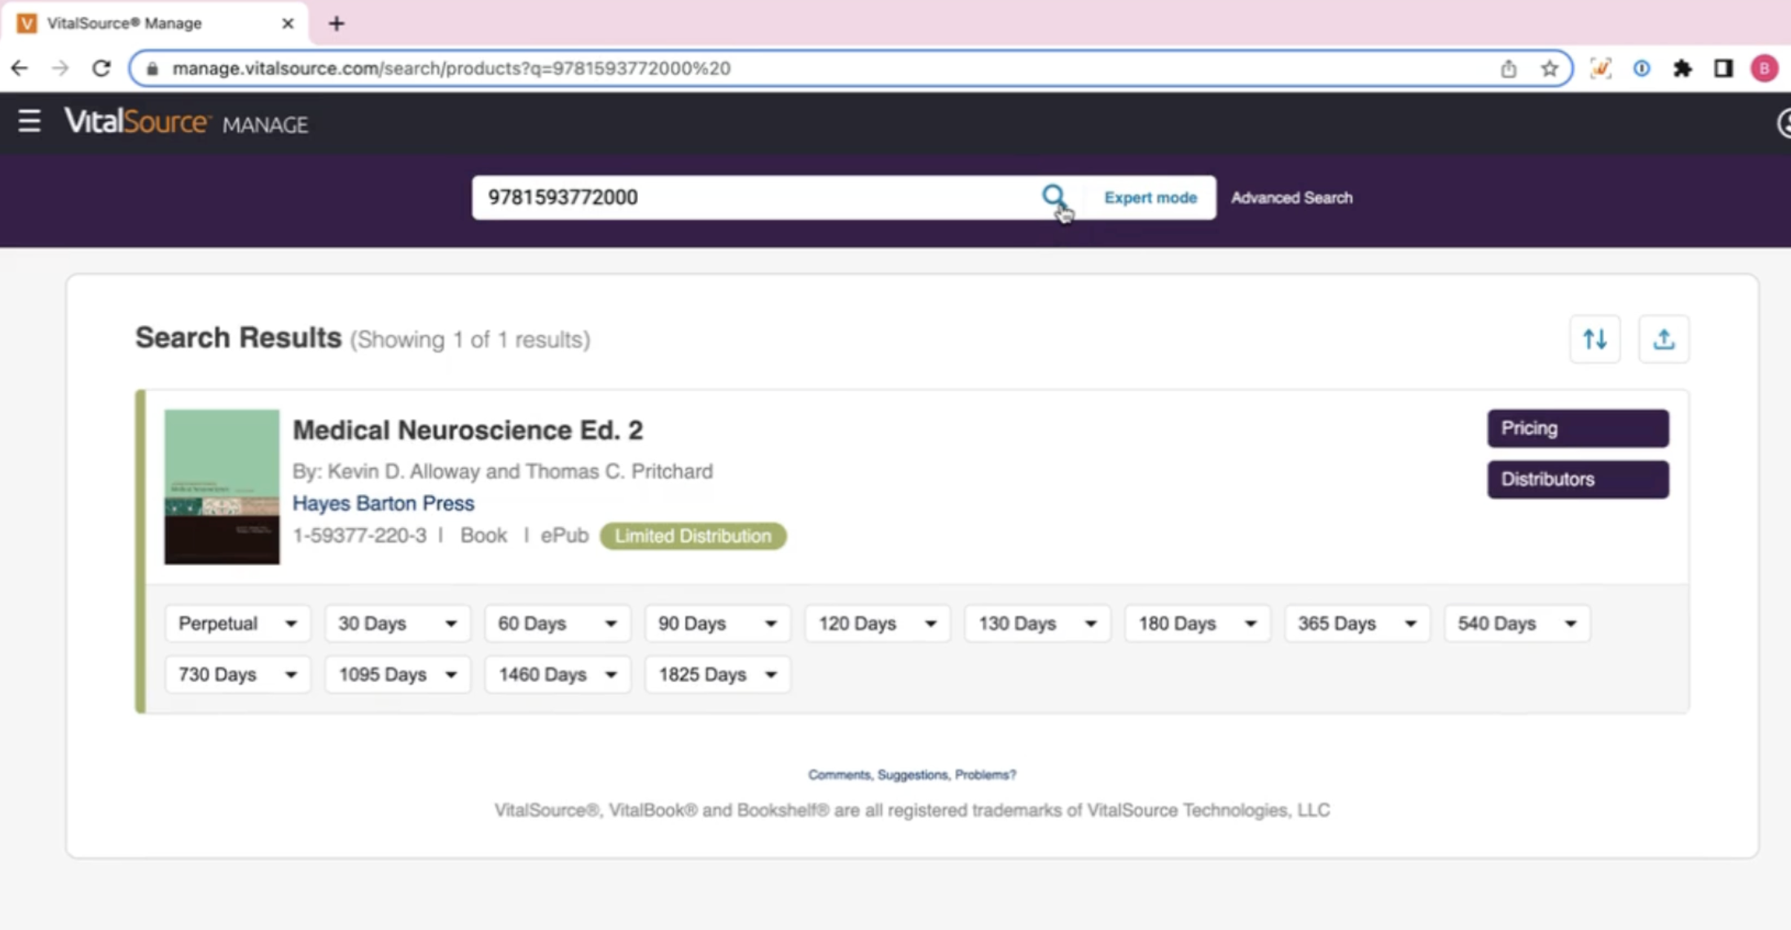The height and width of the screenshot is (930, 1791).
Task: Open a new browser tab
Action: 336,24
